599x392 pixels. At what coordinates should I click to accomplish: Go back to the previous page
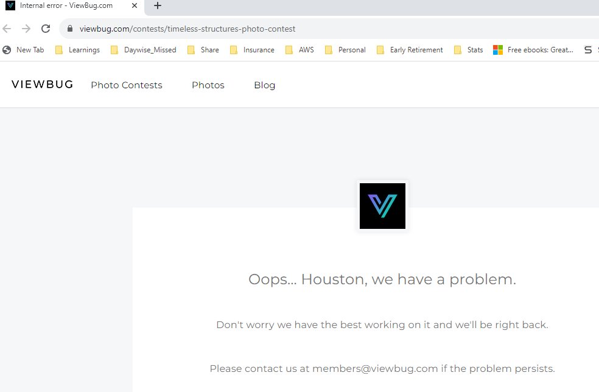pos(6,29)
